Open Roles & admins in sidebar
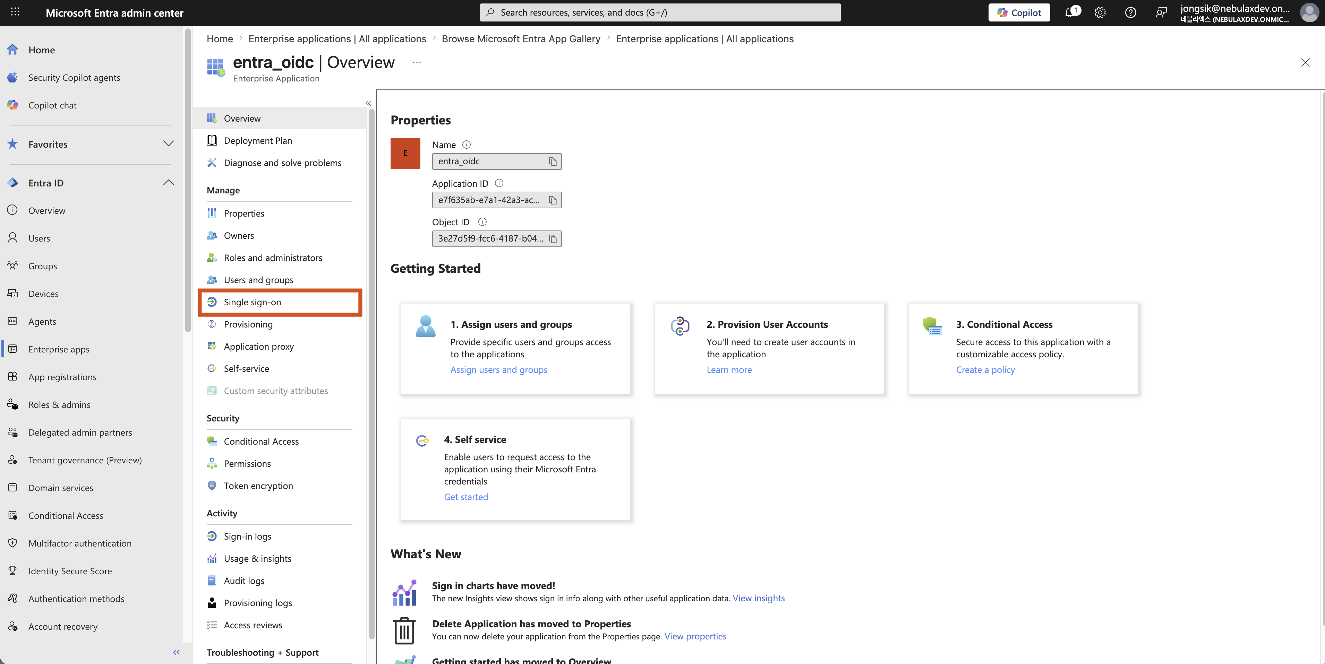Screen dimensions: 1325x664 tap(59, 405)
